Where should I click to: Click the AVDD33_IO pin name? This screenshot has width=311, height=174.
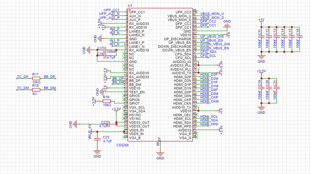pyautogui.click(x=182, y=62)
